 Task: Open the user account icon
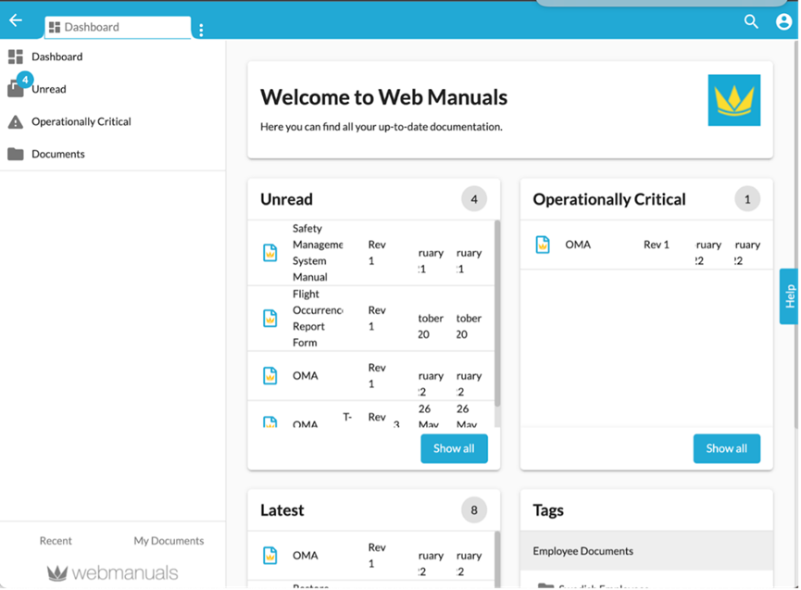click(x=783, y=21)
